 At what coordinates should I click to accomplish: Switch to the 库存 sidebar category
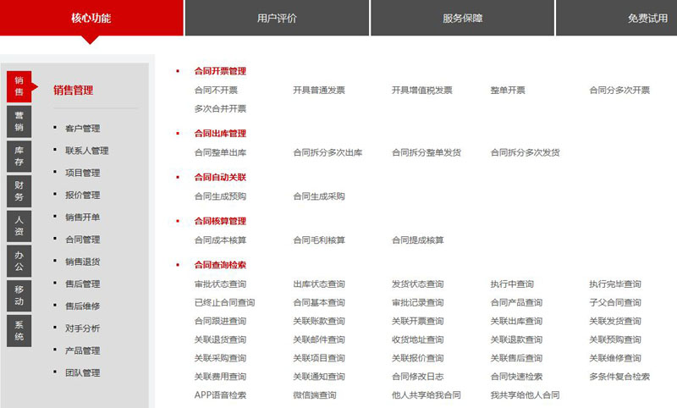click(19, 156)
